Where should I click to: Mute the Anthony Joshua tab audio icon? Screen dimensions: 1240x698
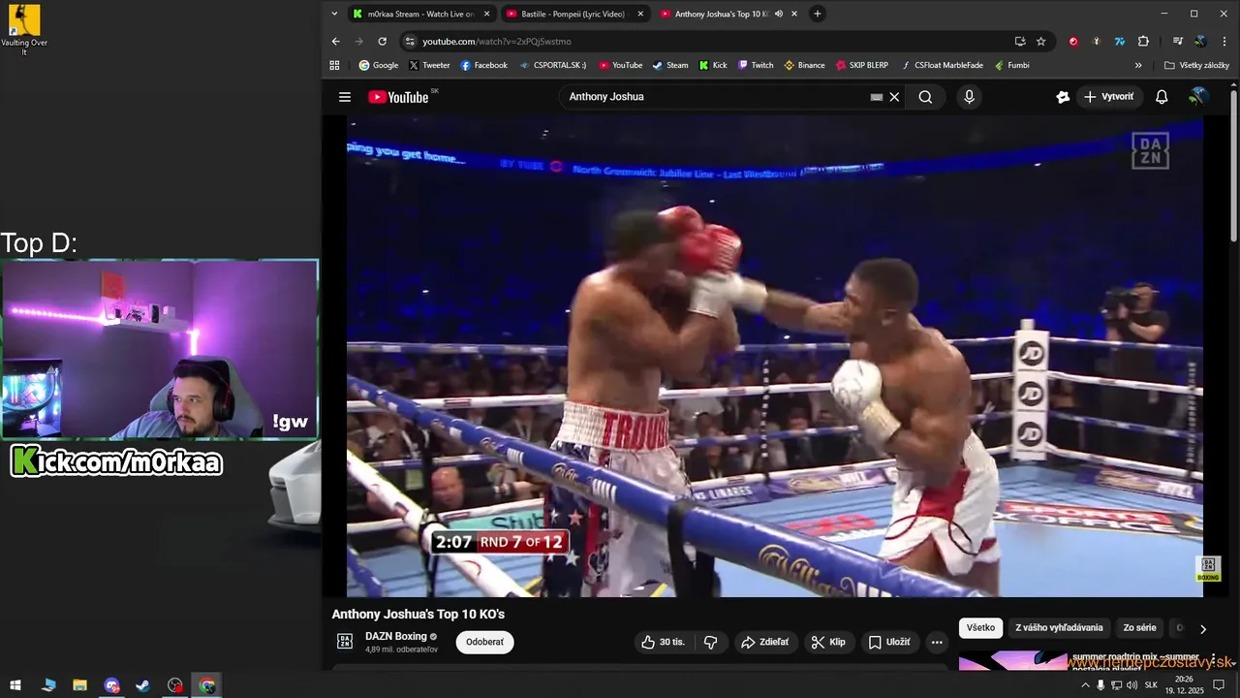pos(778,14)
